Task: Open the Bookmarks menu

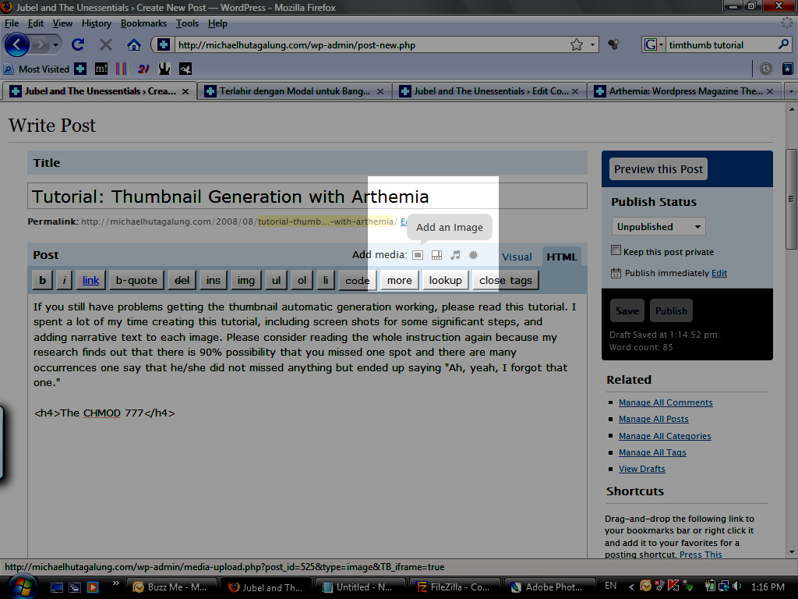Action: coord(143,23)
